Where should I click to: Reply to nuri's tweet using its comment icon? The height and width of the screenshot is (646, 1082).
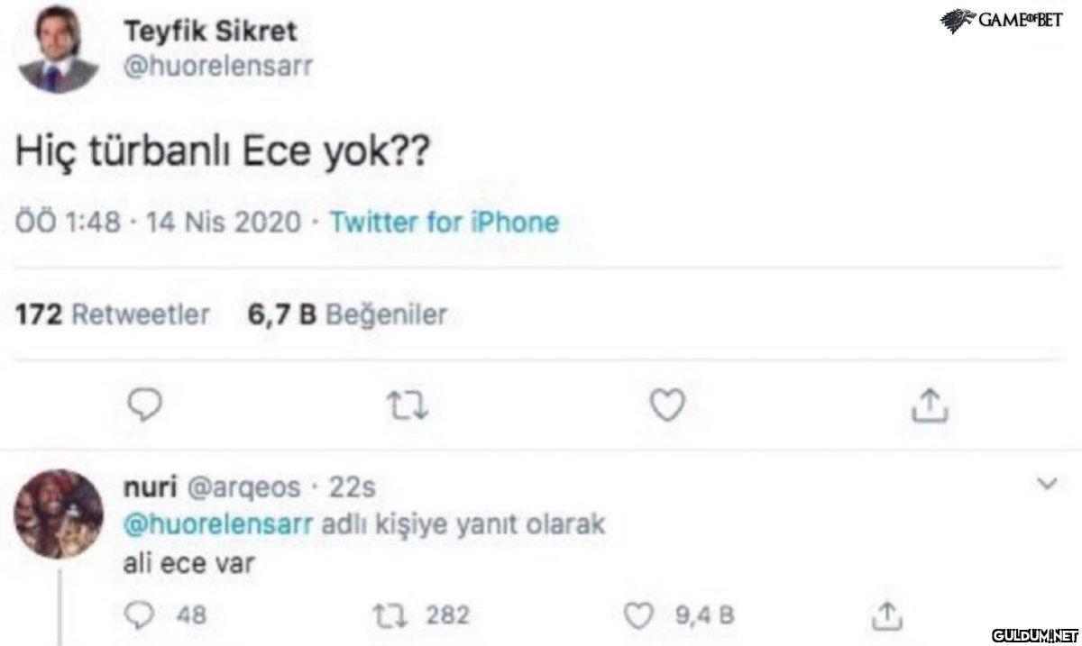(142, 614)
